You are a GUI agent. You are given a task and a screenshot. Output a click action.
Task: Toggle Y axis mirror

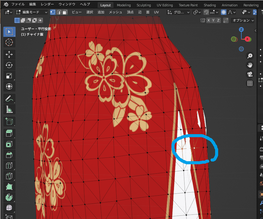click(x=213, y=20)
